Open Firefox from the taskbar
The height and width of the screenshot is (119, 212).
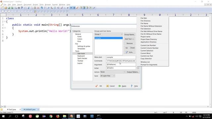58,116
